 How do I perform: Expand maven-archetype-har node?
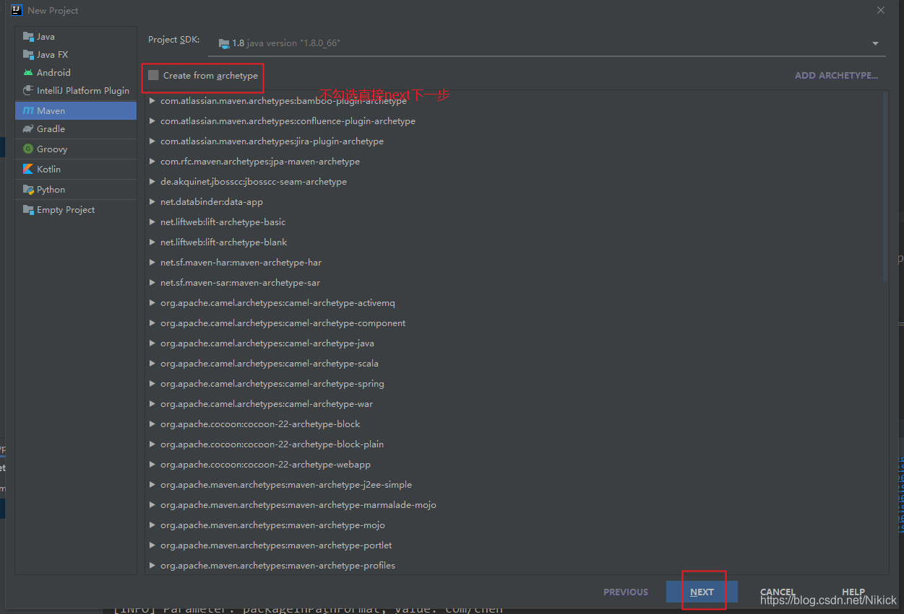[152, 262]
